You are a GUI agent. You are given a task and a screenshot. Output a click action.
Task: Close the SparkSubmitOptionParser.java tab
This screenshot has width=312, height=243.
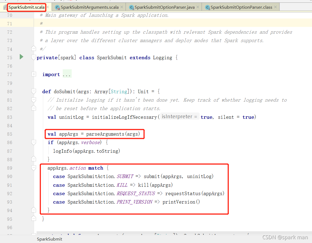coord(198,7)
